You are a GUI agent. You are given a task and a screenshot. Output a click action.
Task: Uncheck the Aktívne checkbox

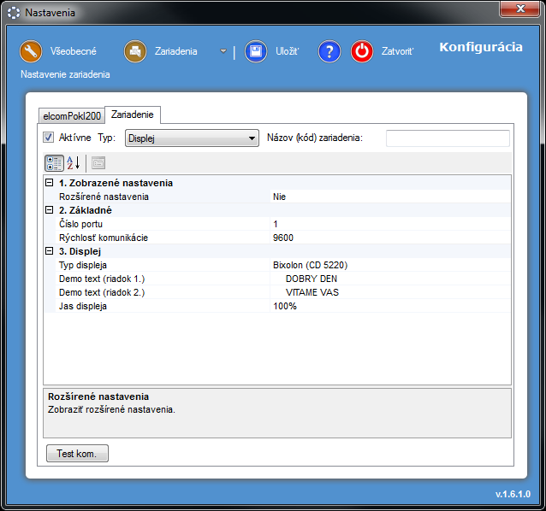coord(49,138)
